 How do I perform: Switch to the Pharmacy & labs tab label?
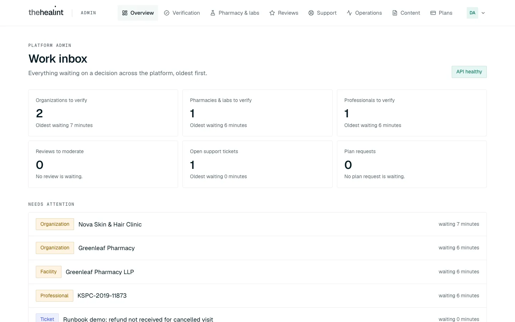239,13
